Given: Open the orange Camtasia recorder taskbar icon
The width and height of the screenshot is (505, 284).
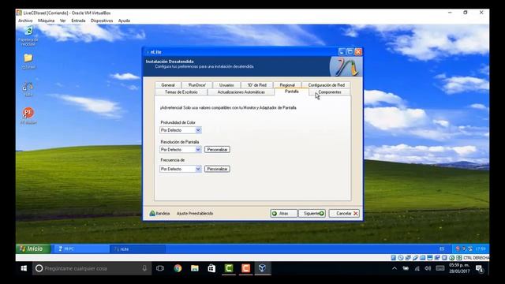Looking at the screenshot, I should click(245, 268).
